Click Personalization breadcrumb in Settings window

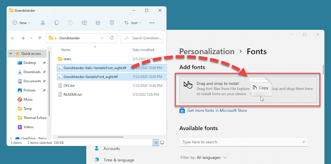207,51
